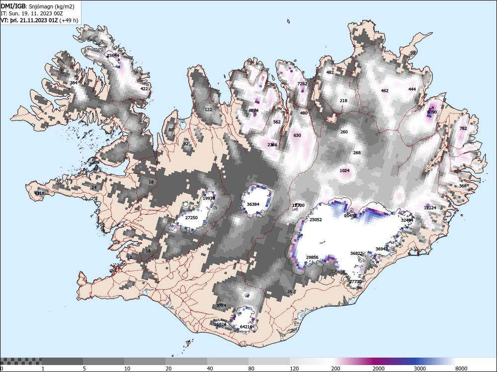497x372 pixels.
Task: Select the 260 value label
Action: point(344,132)
